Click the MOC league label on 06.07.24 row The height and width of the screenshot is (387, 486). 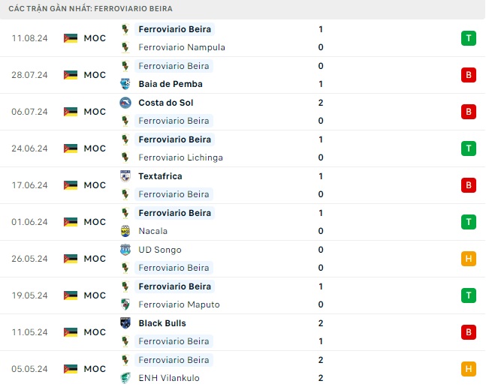(95, 112)
